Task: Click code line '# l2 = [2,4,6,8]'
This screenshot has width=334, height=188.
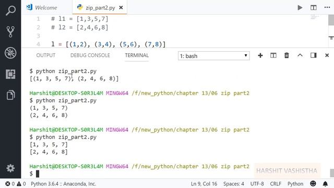Action: [x=79, y=28]
